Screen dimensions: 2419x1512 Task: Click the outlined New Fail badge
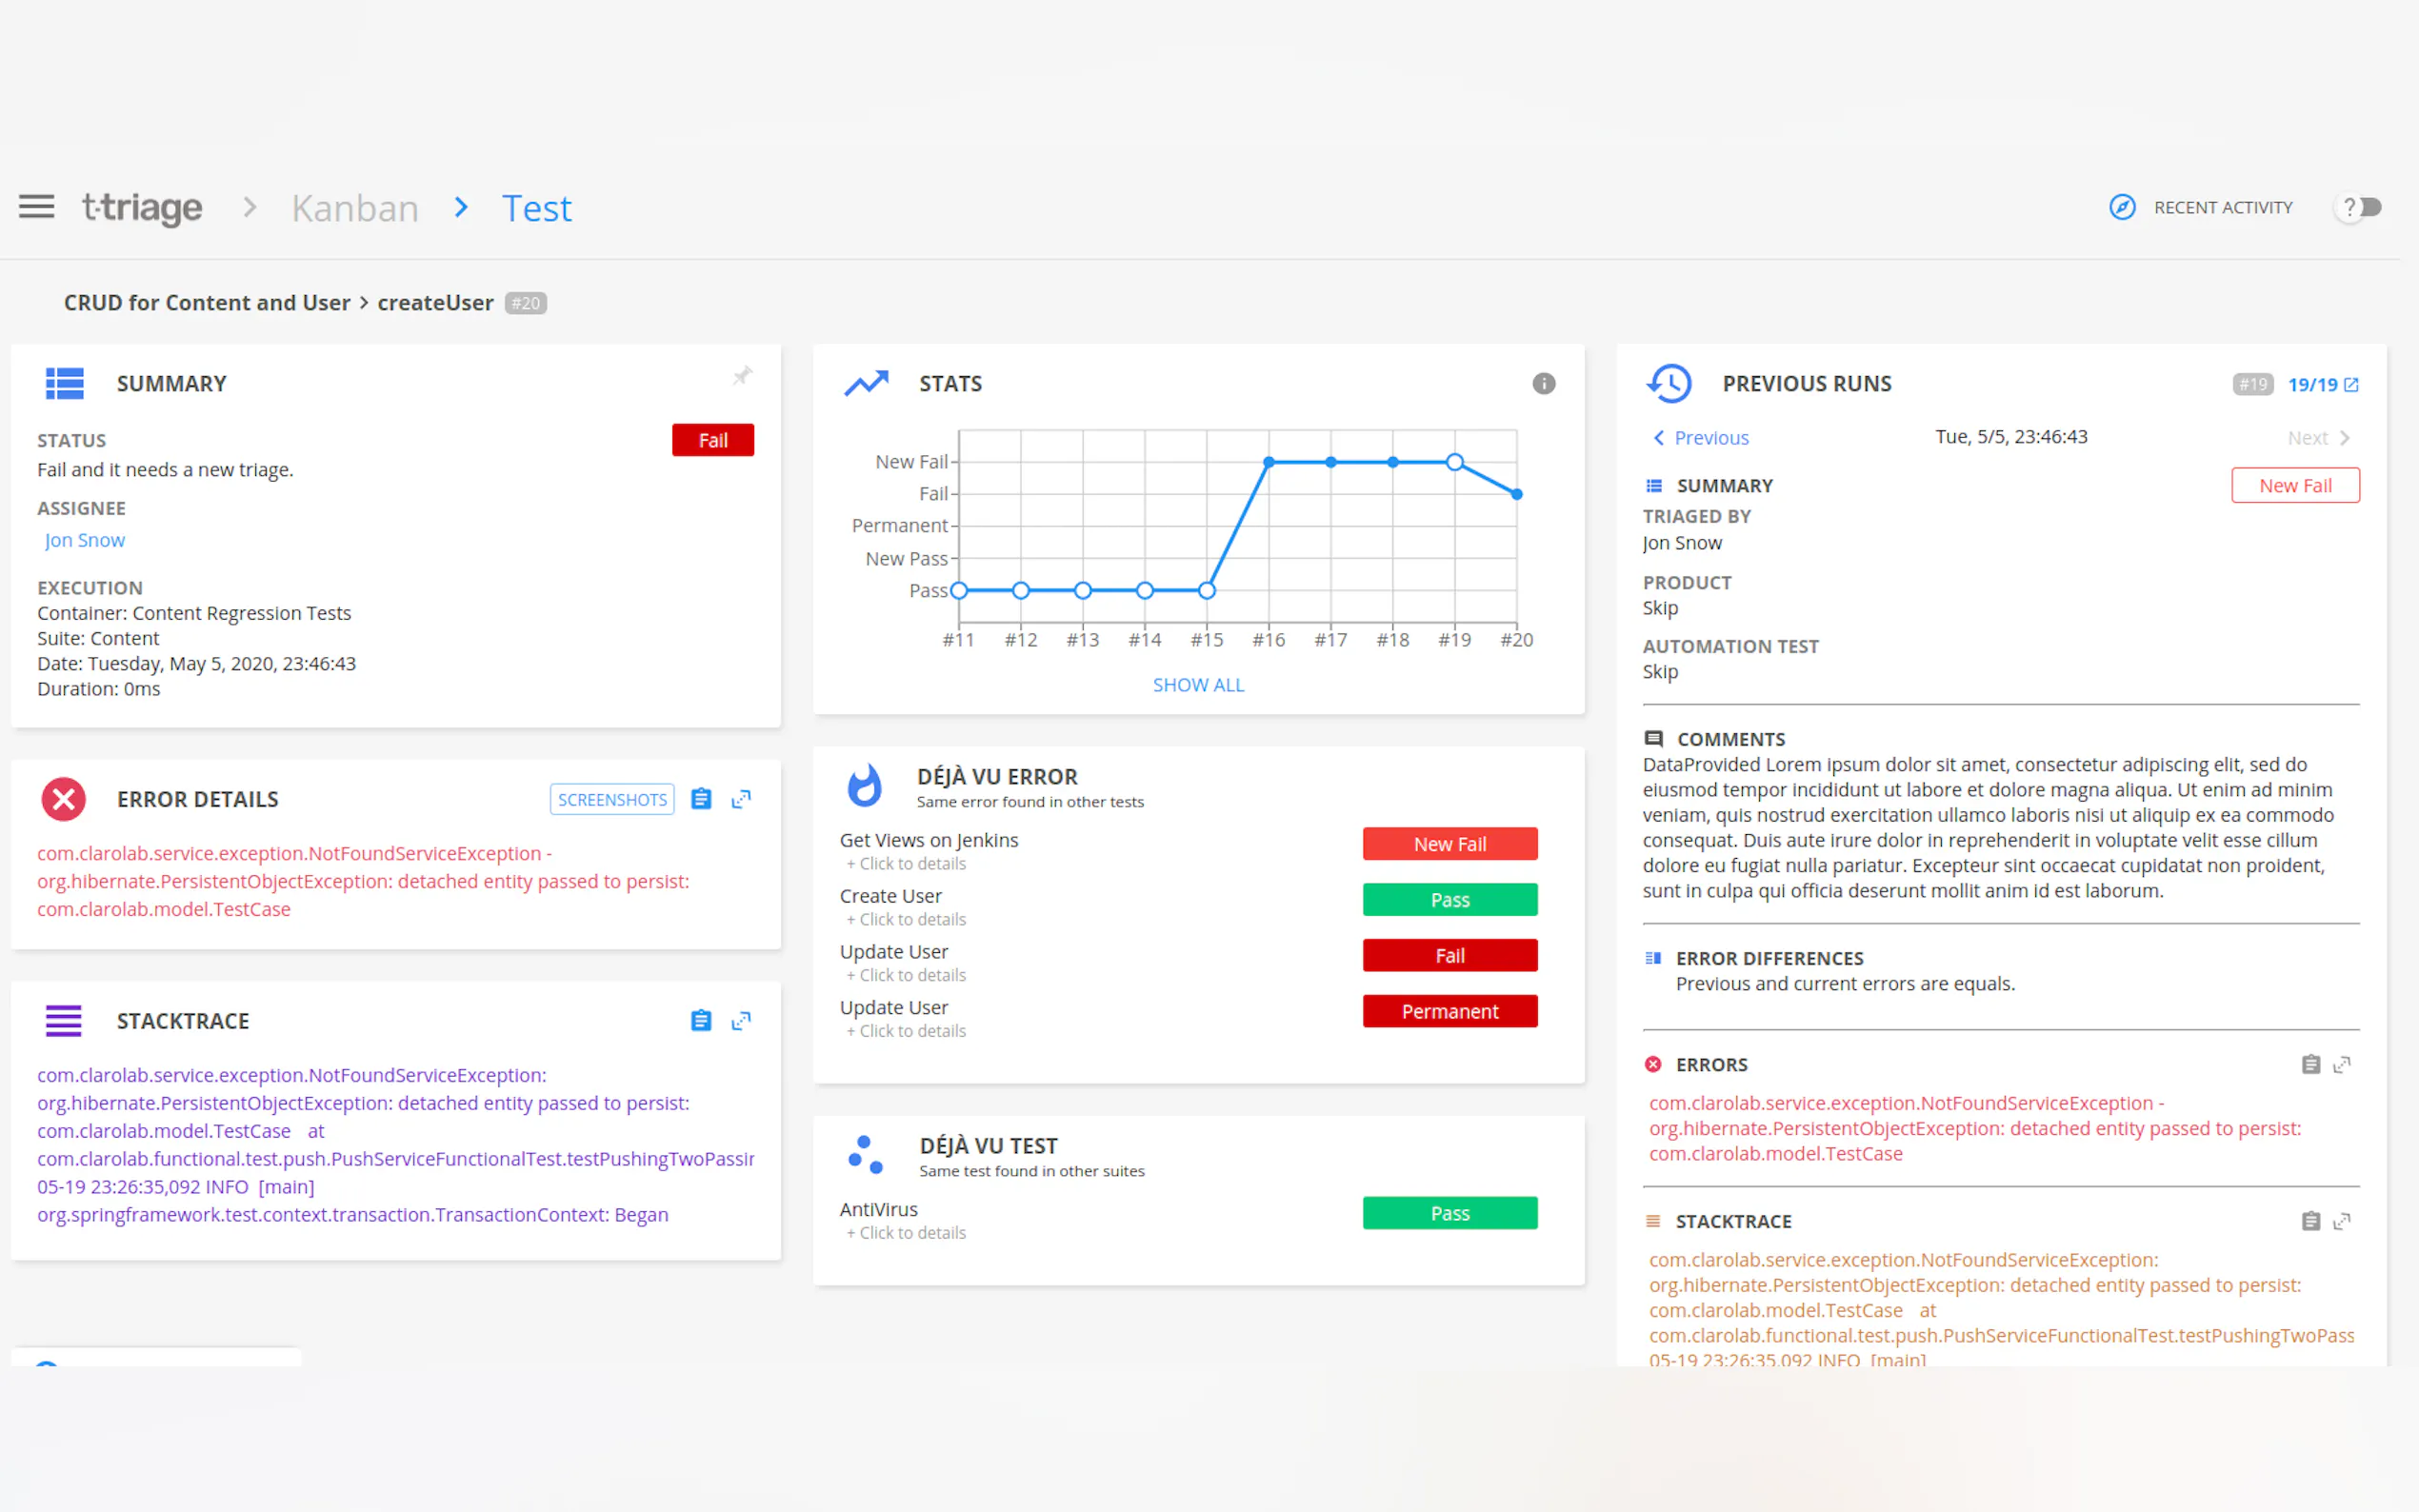(2295, 485)
